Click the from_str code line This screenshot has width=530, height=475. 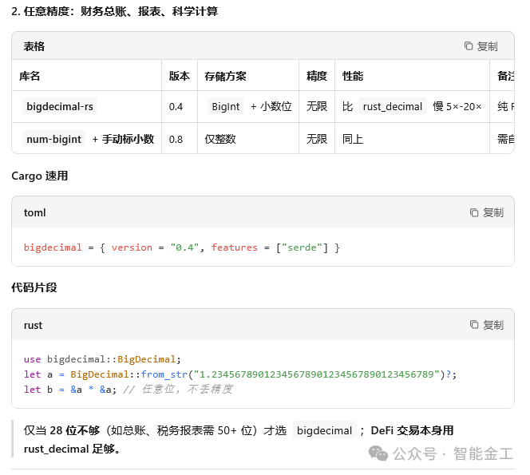(x=240, y=374)
